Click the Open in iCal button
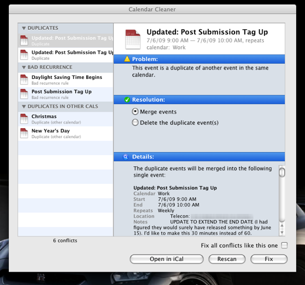Image resolution: width=305 pixels, height=285 pixels. pyautogui.click(x=167, y=259)
